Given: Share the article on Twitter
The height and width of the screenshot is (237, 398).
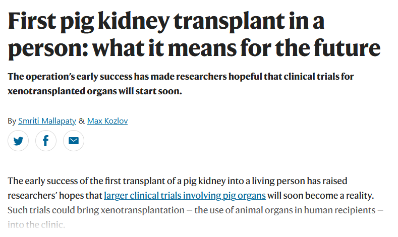Looking at the screenshot, I should 18,141.
